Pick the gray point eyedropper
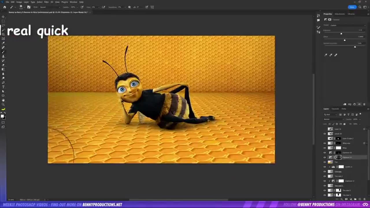Image resolution: width=370 pixels, height=208 pixels. (x=331, y=55)
